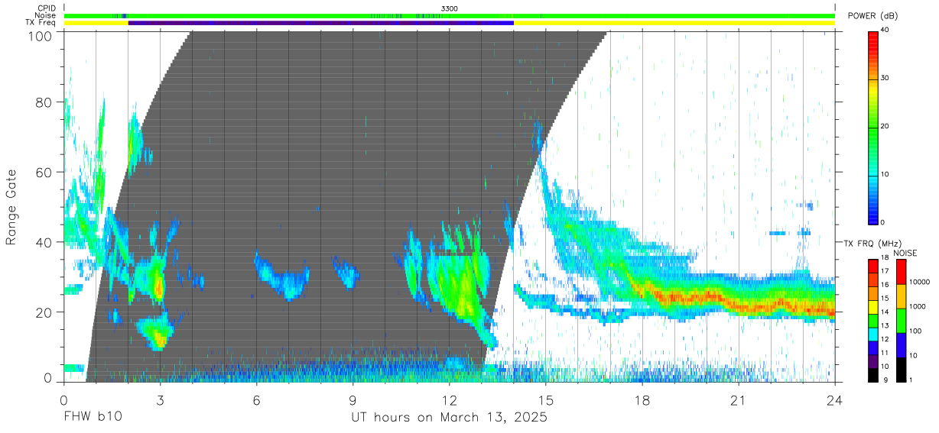Screen dimensions: 939x433
Task: Click the NOISE color scale bar
Action: (902, 321)
